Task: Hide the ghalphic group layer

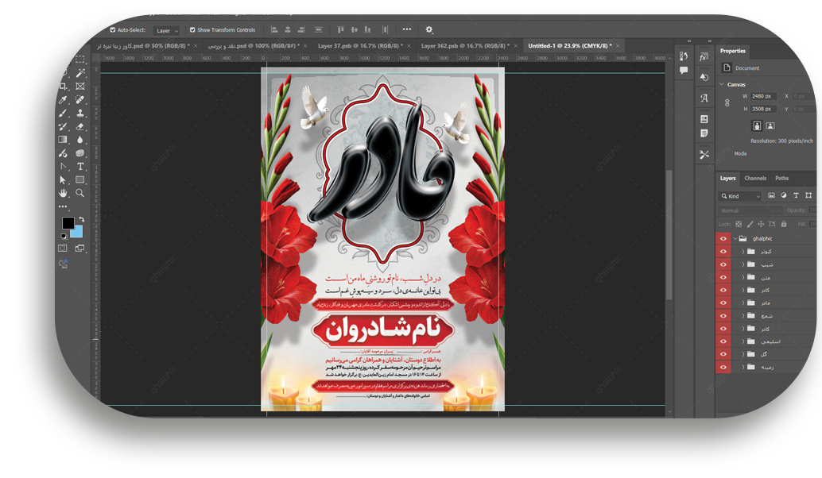Action: [x=723, y=238]
